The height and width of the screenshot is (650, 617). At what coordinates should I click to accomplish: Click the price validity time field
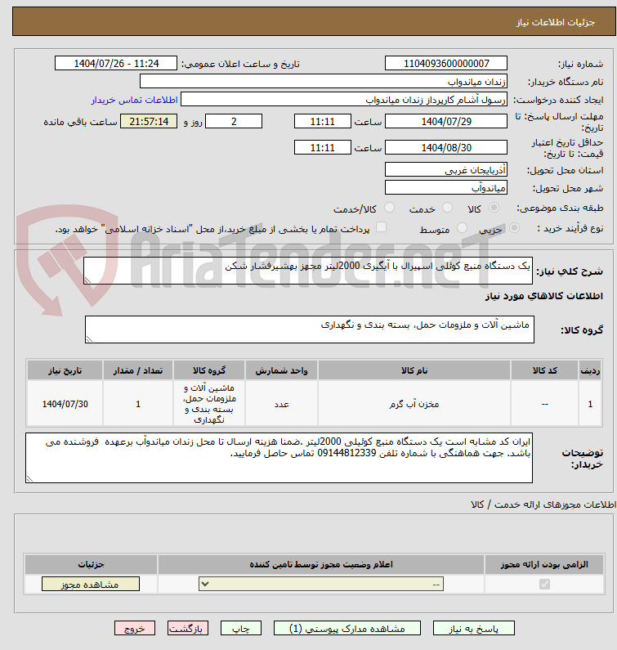tap(322, 147)
